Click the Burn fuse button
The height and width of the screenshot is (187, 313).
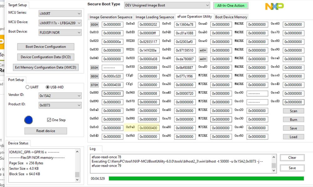[294, 120]
